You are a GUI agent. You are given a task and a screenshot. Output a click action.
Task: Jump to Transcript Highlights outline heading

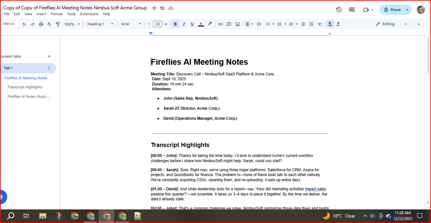25,87
